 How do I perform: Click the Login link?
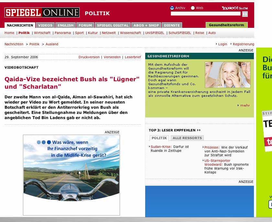coord(223,44)
